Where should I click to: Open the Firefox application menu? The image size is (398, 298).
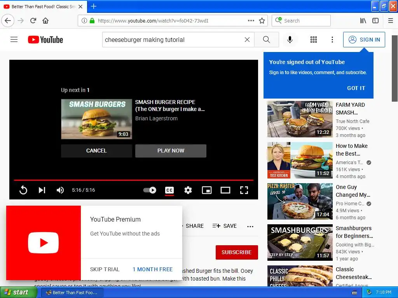coord(391,21)
